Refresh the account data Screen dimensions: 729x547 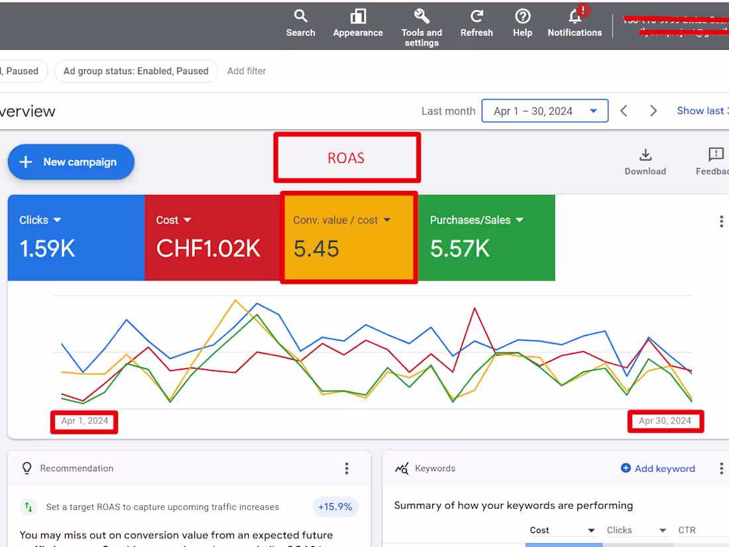477,23
